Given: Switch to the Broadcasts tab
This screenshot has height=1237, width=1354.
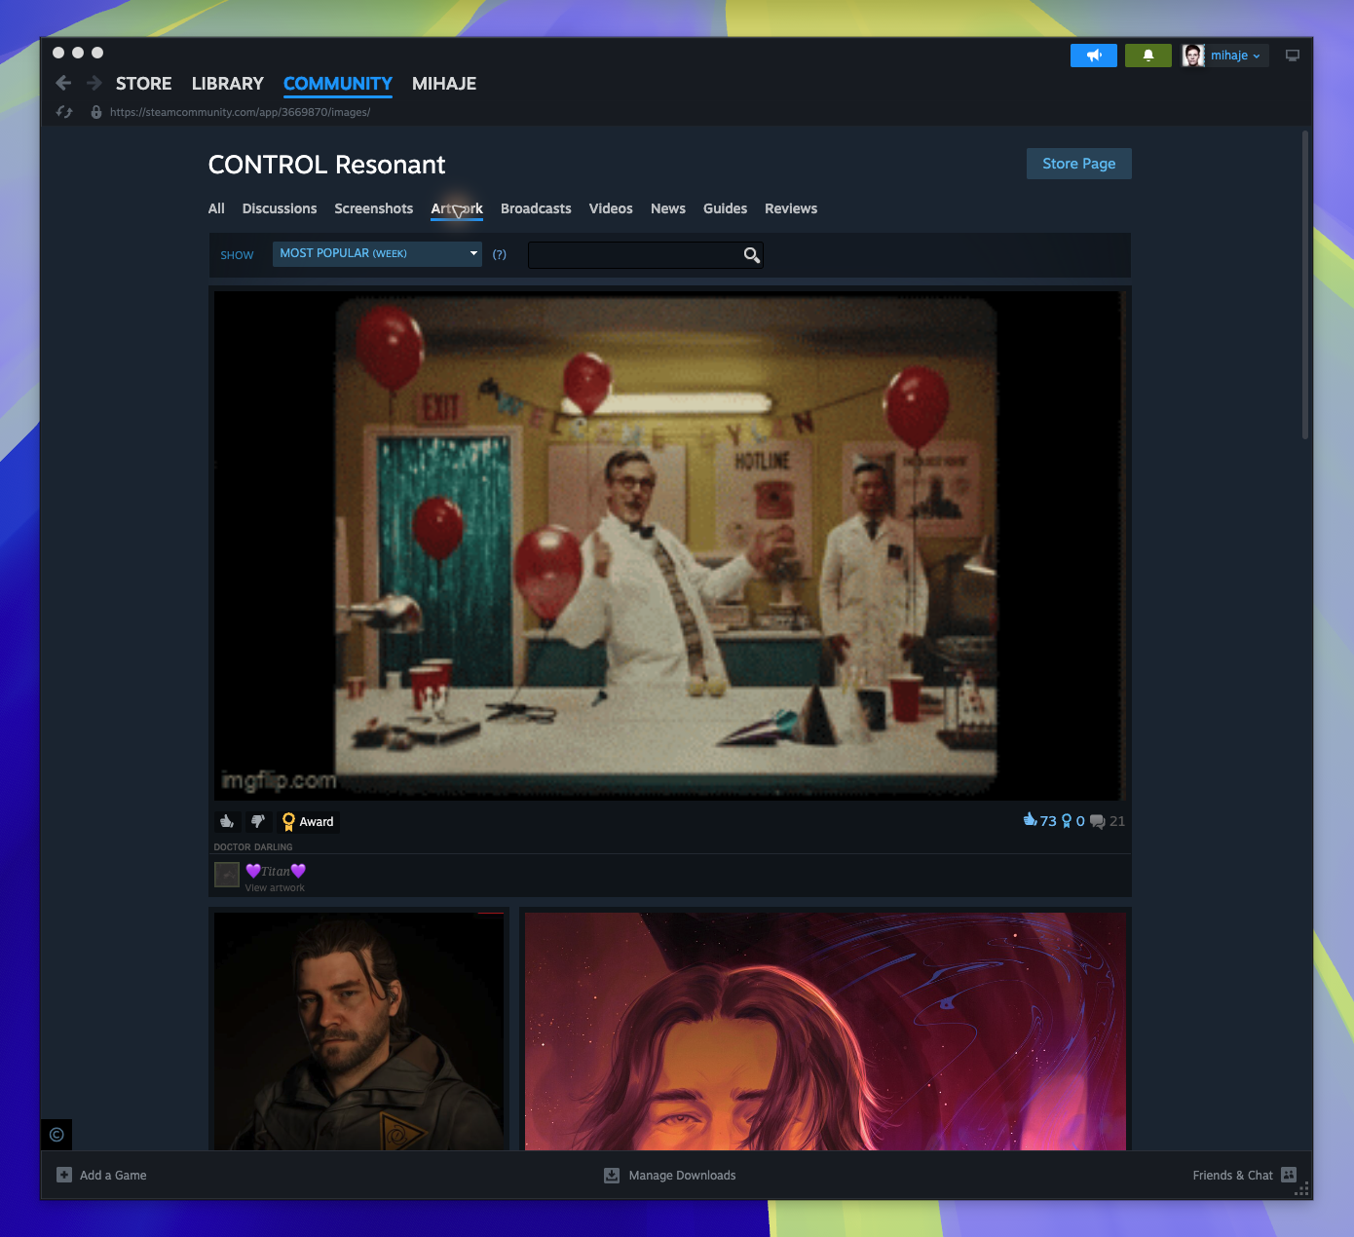Looking at the screenshot, I should tap(536, 208).
